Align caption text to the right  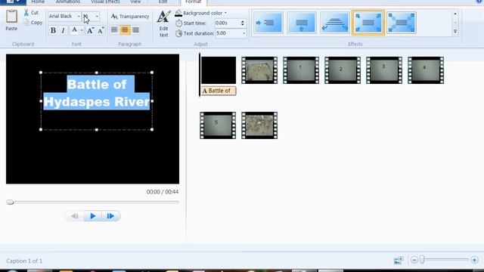coord(135,30)
